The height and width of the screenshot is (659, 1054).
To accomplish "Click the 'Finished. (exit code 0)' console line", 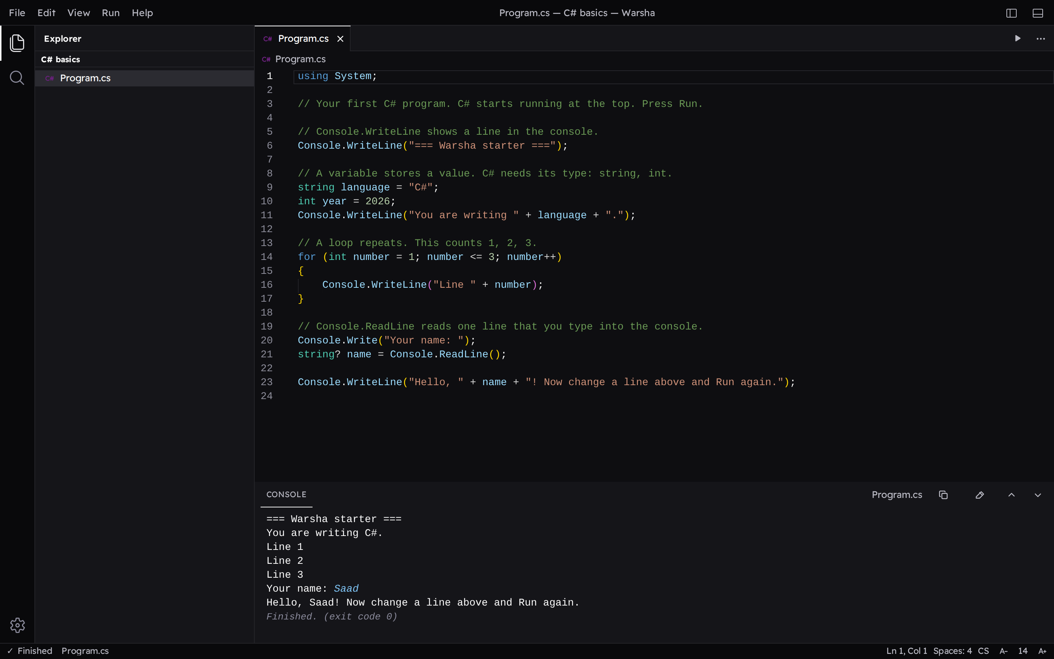I will (x=332, y=617).
